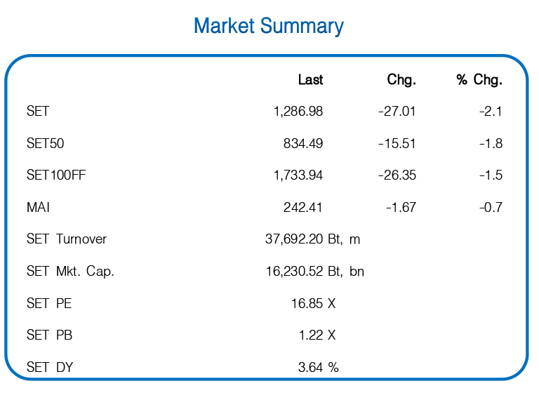539x400 pixels.
Task: Select the SET DY label
Action: click(50, 367)
